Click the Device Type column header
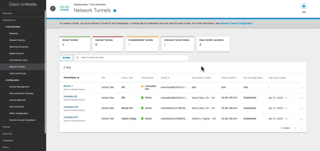The image size is (320, 151). click(127, 78)
